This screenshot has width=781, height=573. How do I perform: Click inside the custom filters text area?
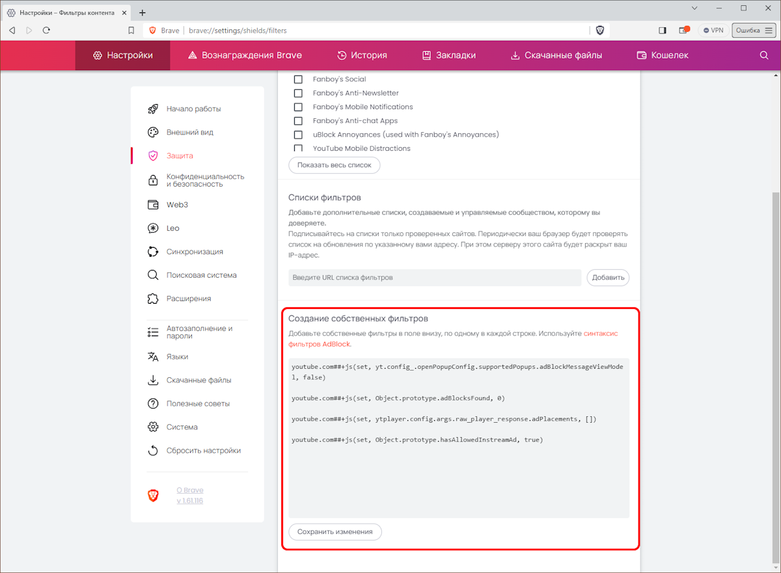tap(459, 438)
